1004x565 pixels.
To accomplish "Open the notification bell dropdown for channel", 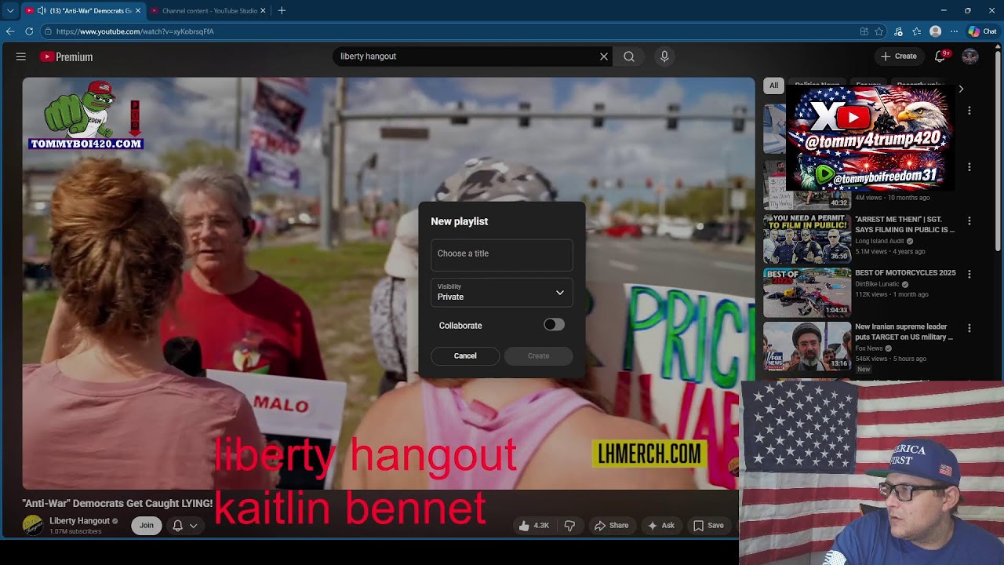I will (x=184, y=526).
